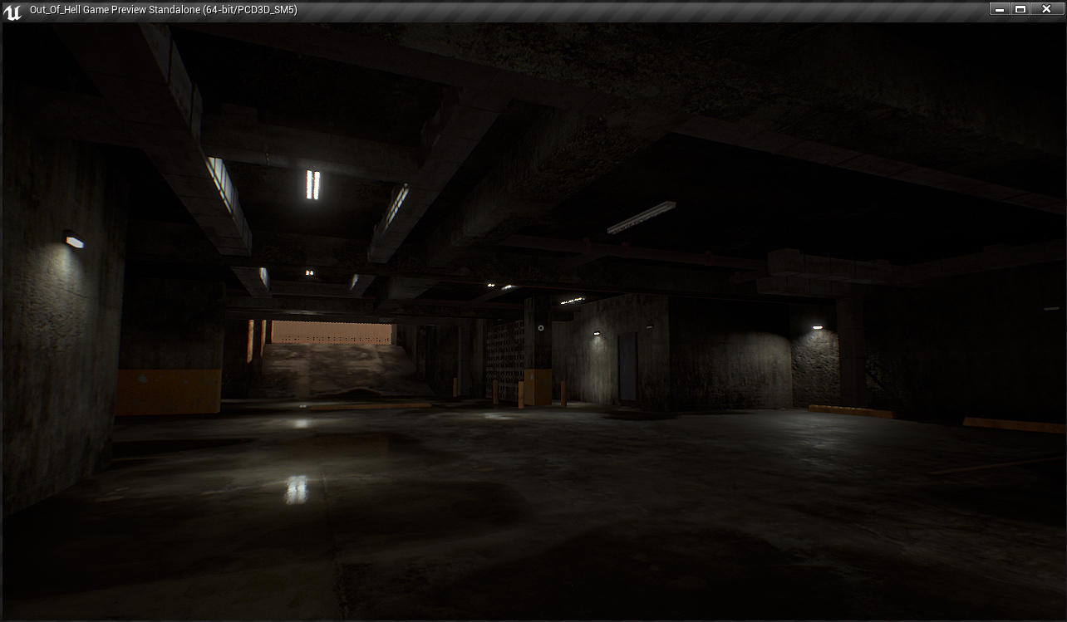
Task: Click the light reflection puddle on floor
Action: 297,489
